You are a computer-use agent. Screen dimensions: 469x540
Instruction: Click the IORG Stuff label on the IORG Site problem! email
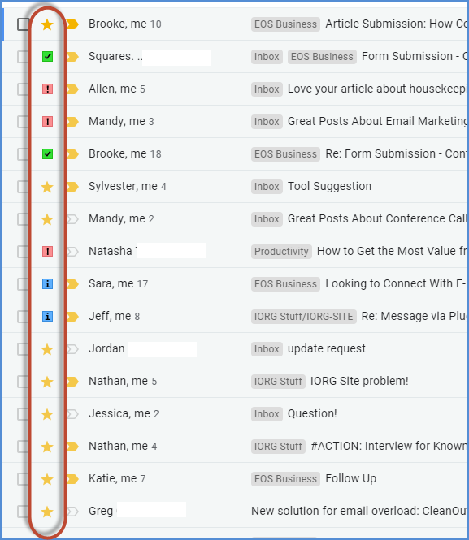coord(278,382)
